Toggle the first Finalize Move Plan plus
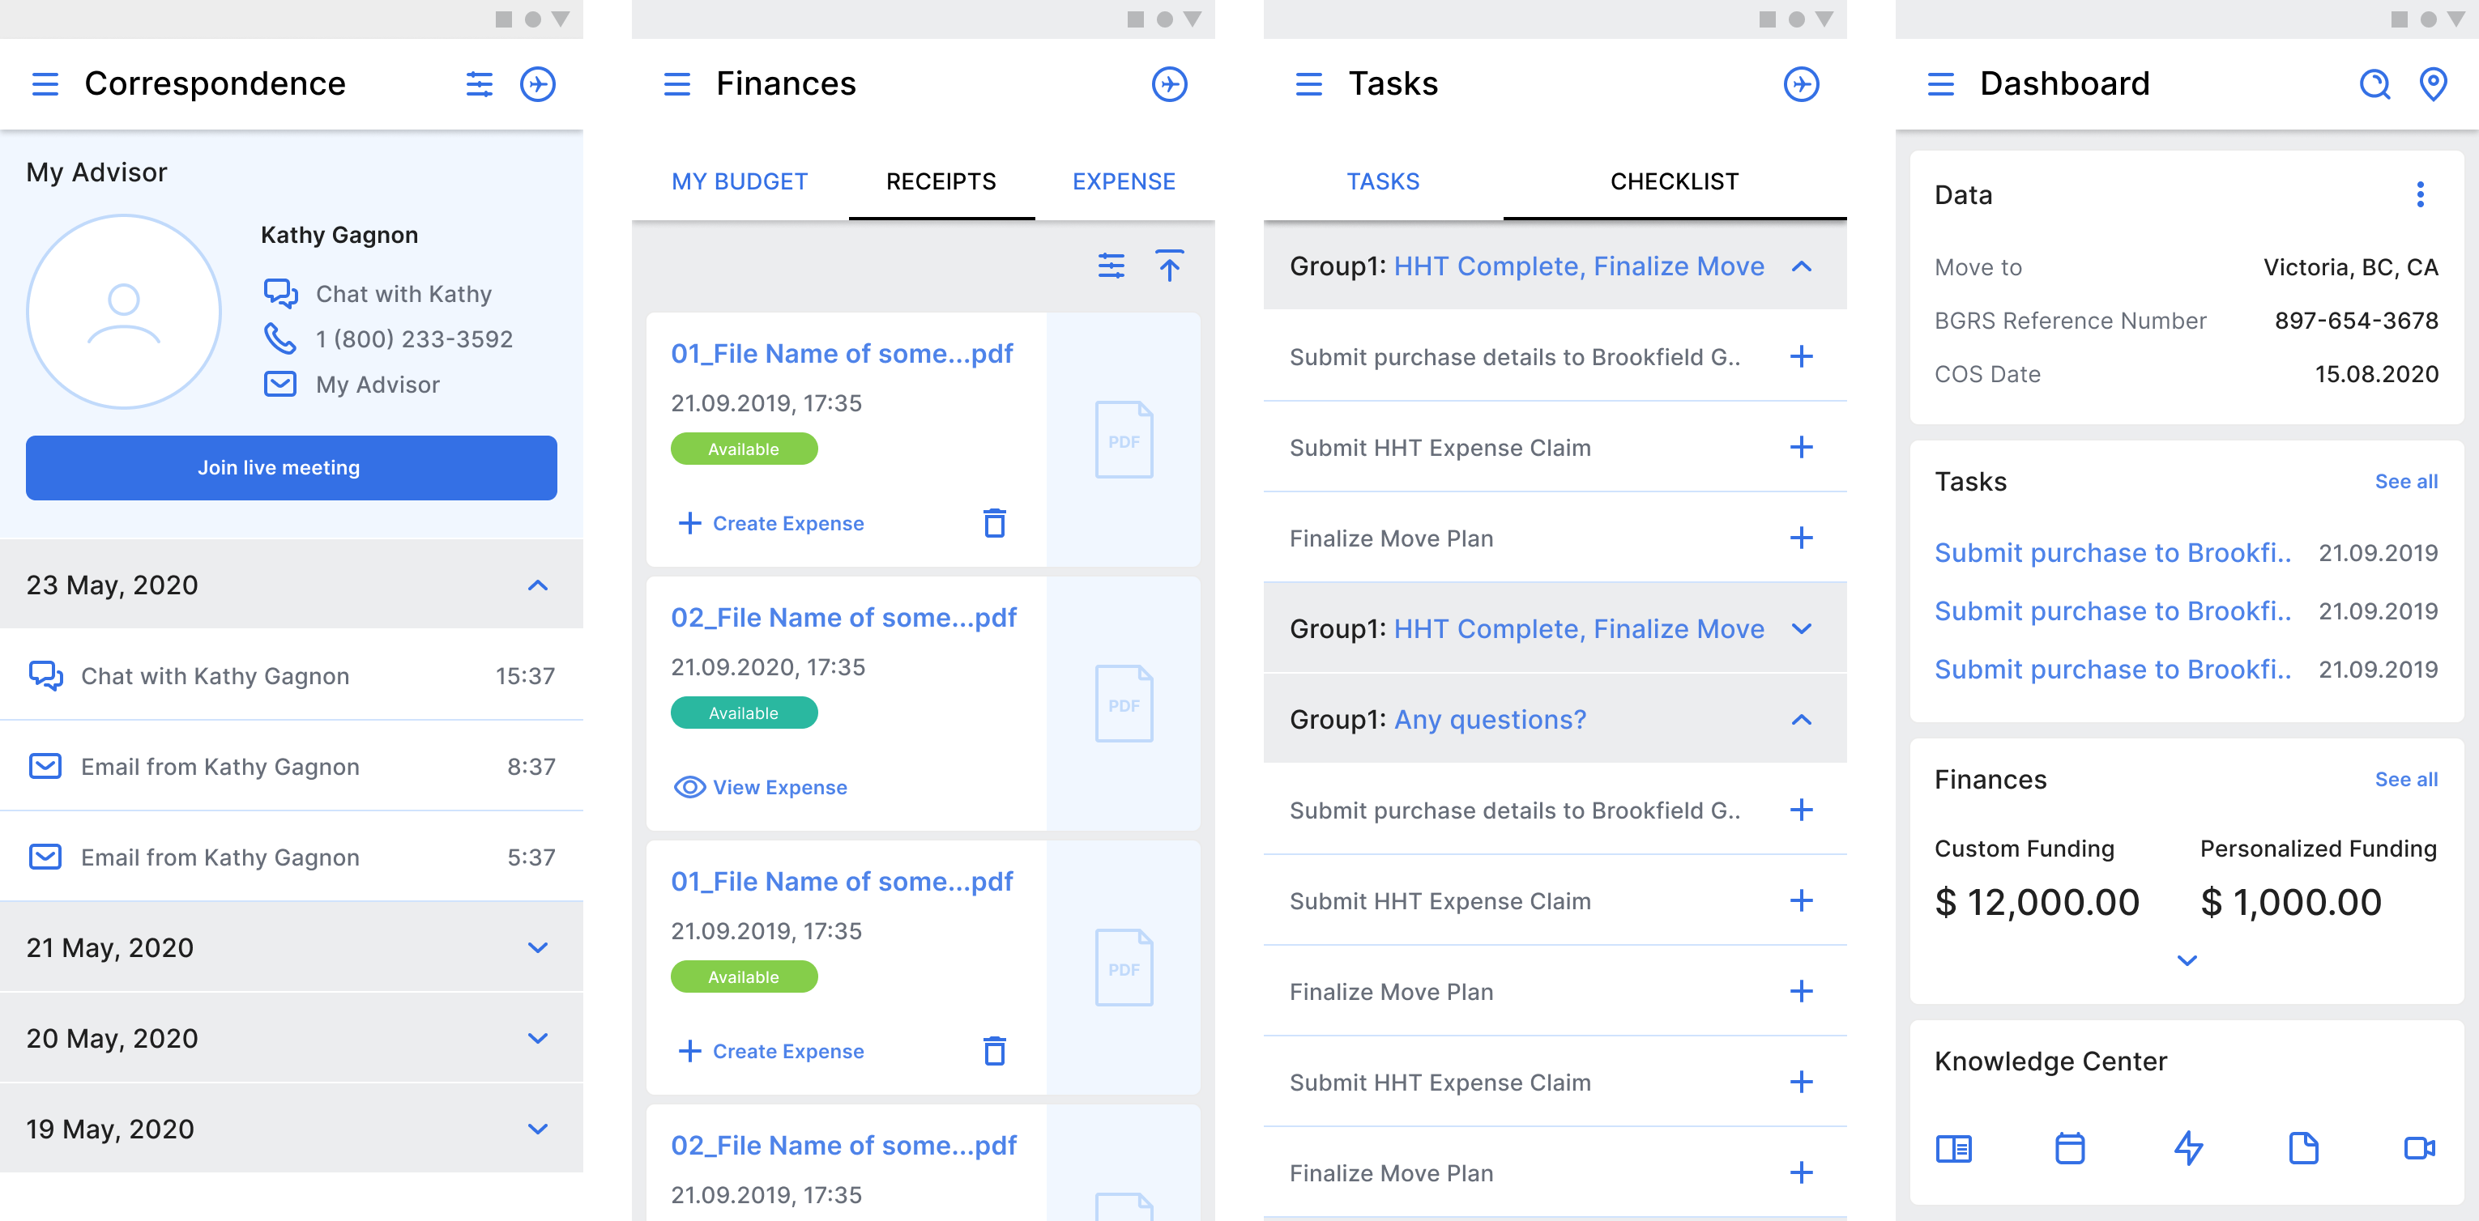 click(x=1801, y=538)
